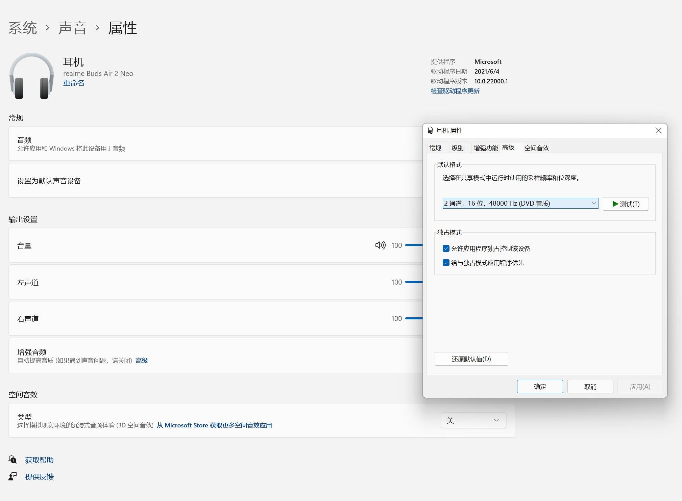Image resolution: width=682 pixels, height=501 pixels.
Task: Click 检查驱动程序更新 link
Action: tap(455, 91)
